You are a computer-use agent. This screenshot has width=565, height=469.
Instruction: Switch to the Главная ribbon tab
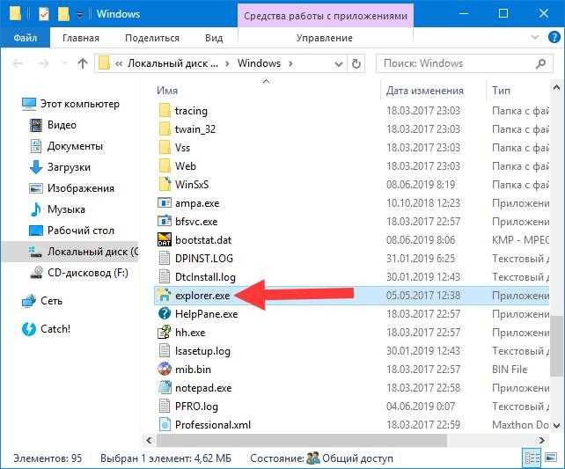81,38
